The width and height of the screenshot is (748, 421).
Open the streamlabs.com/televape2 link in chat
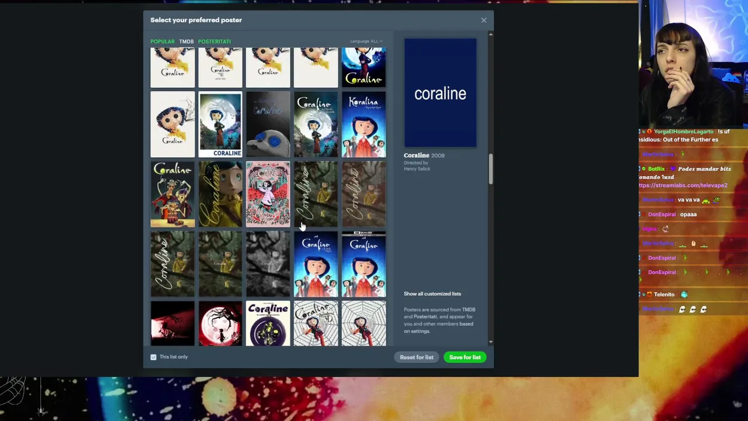(683, 185)
